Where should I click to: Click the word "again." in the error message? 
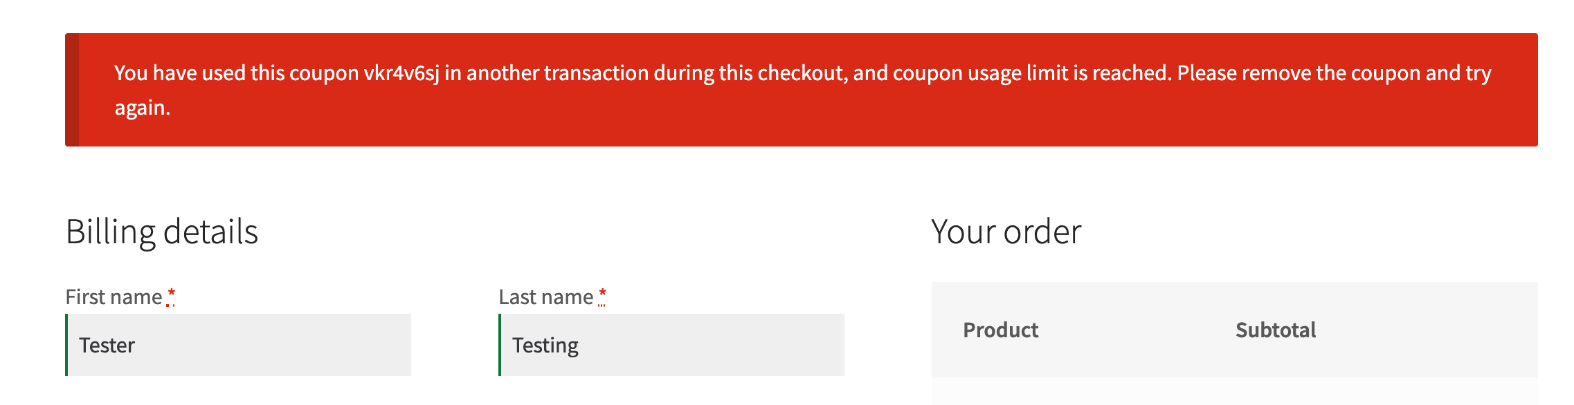point(142,108)
